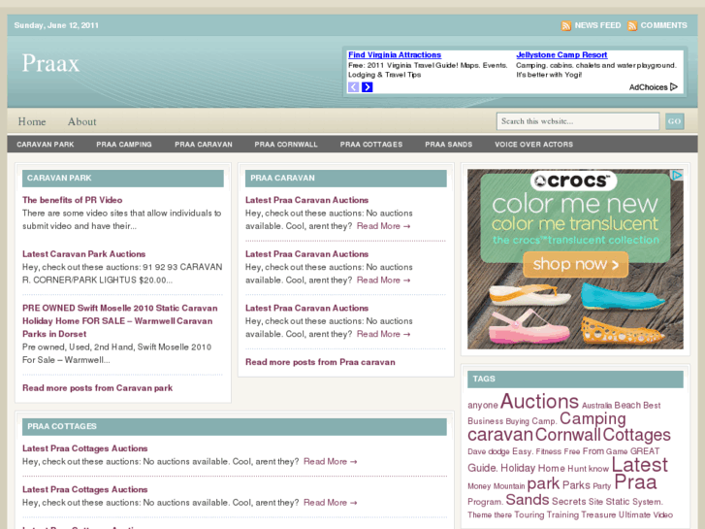The height and width of the screenshot is (529, 705).
Task: Click the Australia tag
Action: pyautogui.click(x=596, y=406)
